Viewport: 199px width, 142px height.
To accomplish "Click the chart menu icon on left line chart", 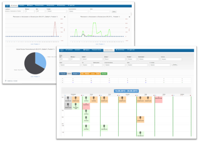I will tap(65, 17).
